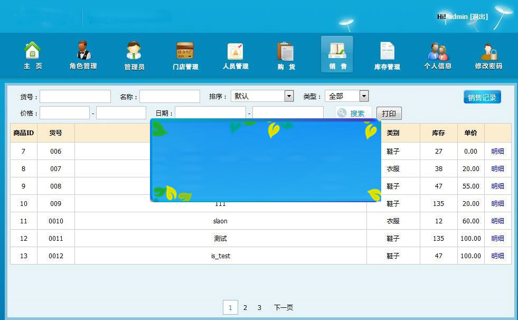Open 管理员 administrator management

click(134, 54)
